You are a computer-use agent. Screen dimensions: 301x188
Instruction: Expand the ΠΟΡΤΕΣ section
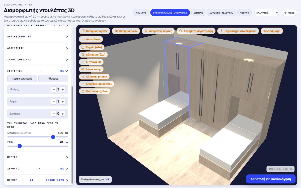click(38, 157)
